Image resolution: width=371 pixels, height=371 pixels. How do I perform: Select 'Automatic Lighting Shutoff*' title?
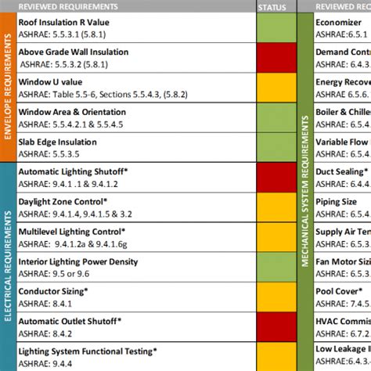73,172
